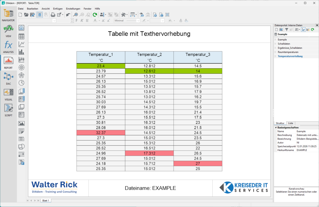The image size is (319, 207).
Task: Toggle the grid display icon in the toolbar
Action: point(167,15)
